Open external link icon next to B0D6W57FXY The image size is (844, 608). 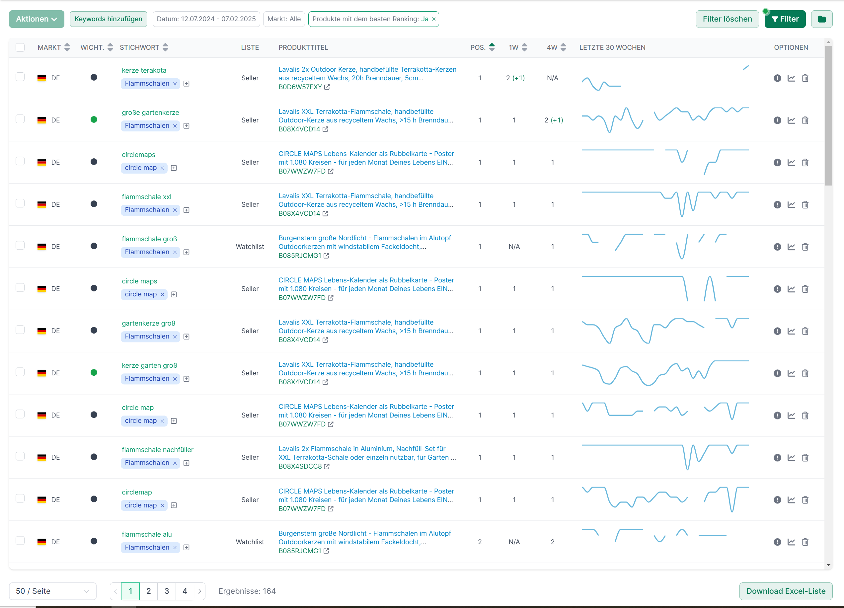coord(327,87)
